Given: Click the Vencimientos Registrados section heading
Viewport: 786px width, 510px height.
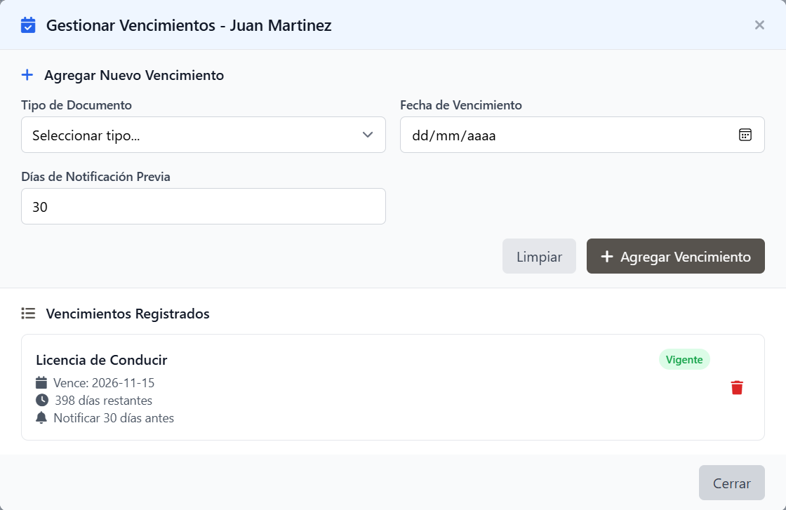Looking at the screenshot, I should tap(128, 314).
